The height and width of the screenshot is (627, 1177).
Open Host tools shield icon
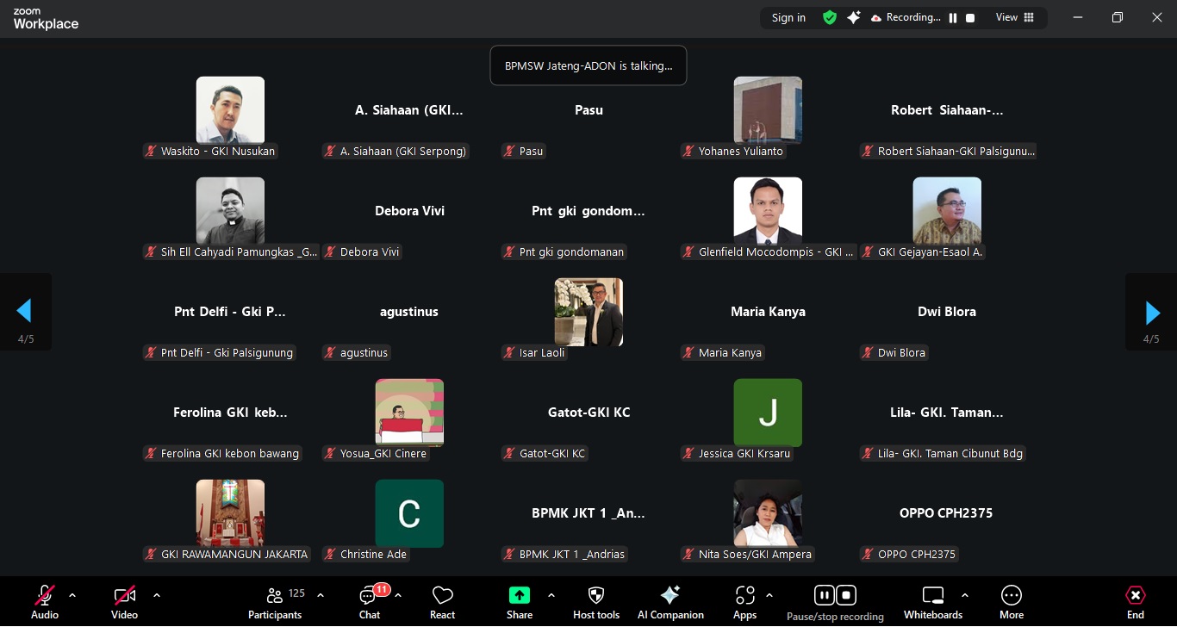pyautogui.click(x=596, y=601)
